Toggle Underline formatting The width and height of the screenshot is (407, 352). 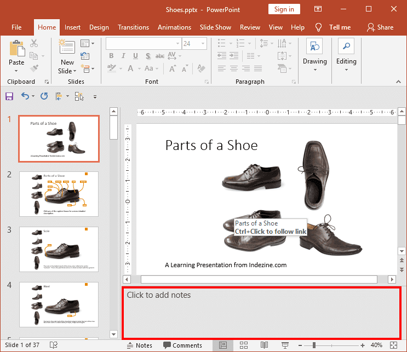pyautogui.click(x=135, y=56)
